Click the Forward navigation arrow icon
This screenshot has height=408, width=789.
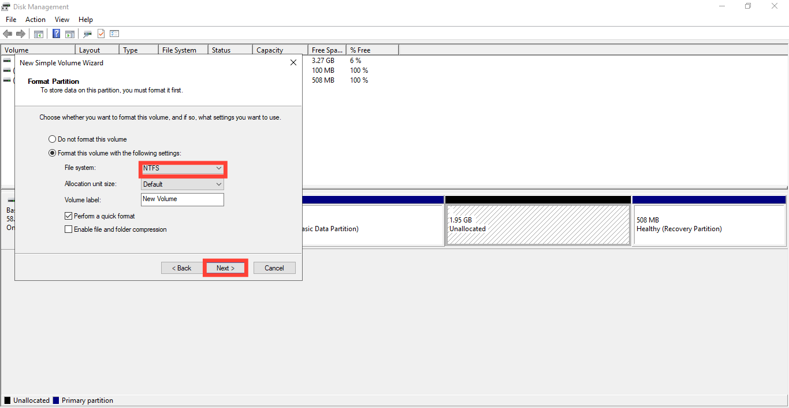point(21,34)
